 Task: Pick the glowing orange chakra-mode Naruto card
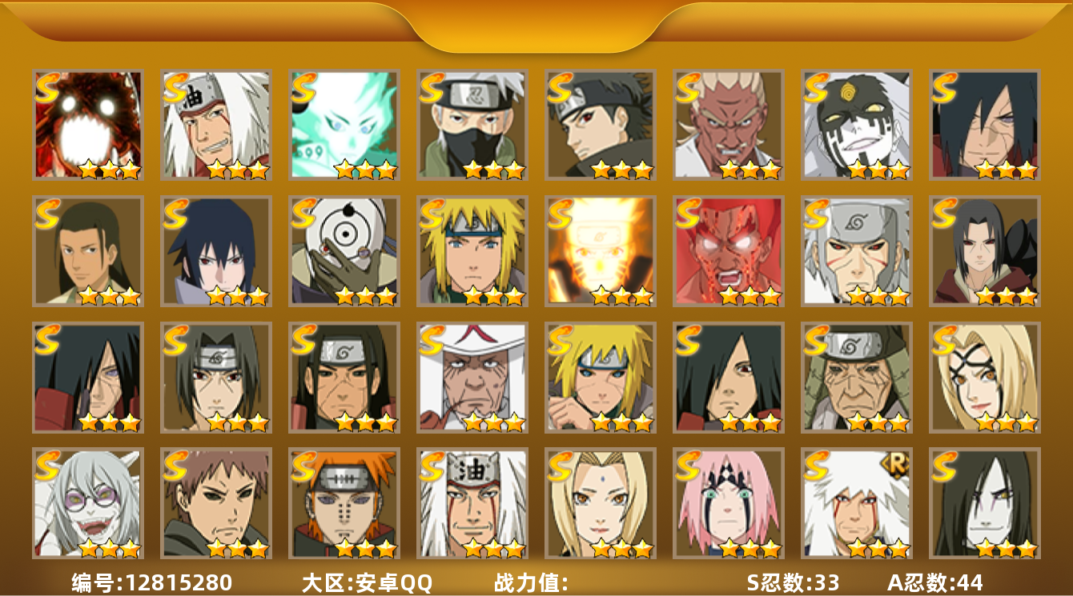pos(601,251)
